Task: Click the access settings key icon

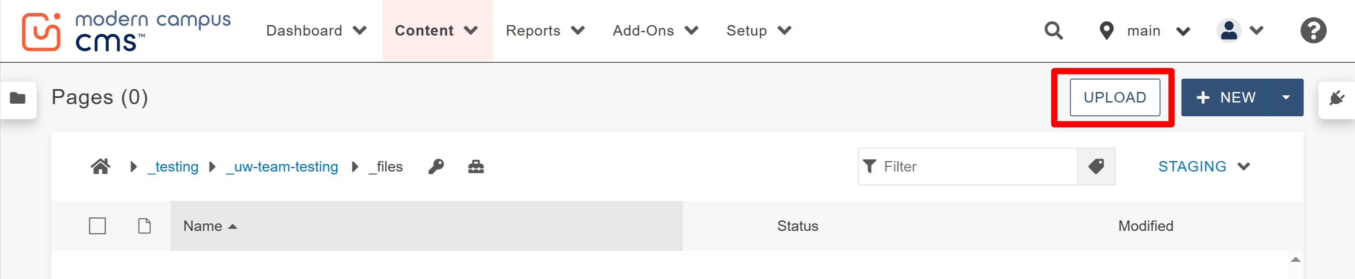Action: [x=436, y=166]
